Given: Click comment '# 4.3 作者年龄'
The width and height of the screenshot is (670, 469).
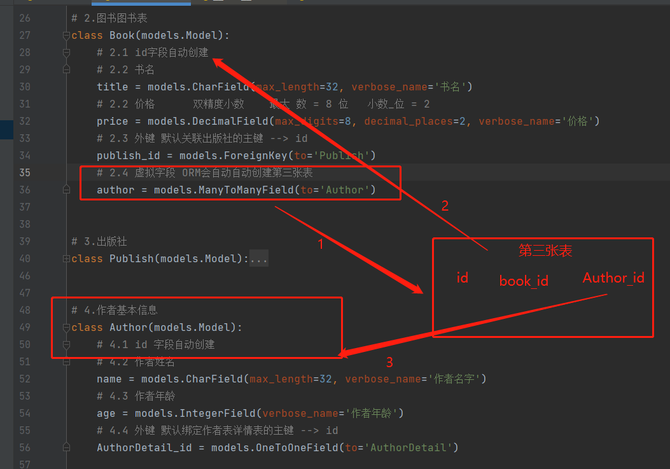Looking at the screenshot, I should coord(136,396).
